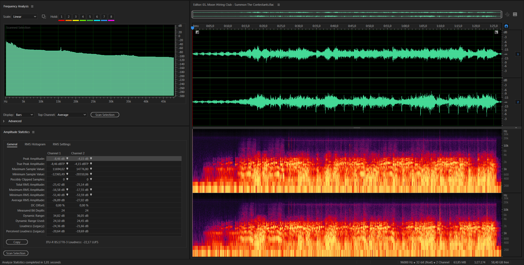Click the right handle of the navigator bar

pos(501,14)
